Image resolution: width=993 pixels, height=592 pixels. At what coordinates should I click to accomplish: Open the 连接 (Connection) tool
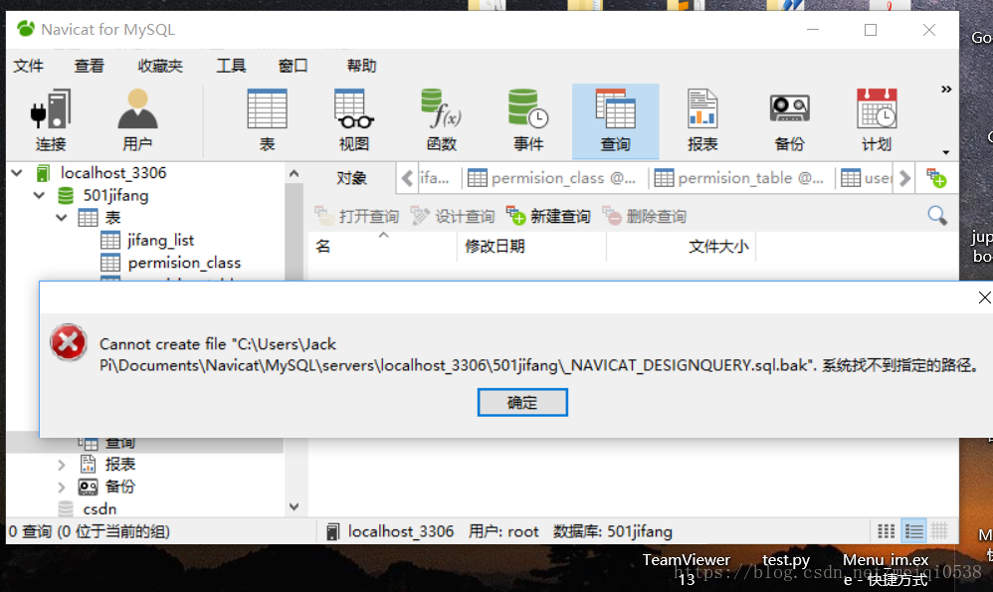[51, 117]
